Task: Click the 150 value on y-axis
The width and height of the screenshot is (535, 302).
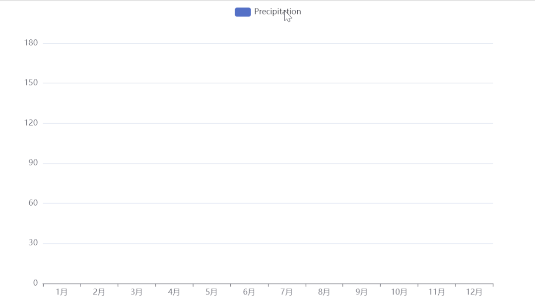Action: click(x=31, y=82)
